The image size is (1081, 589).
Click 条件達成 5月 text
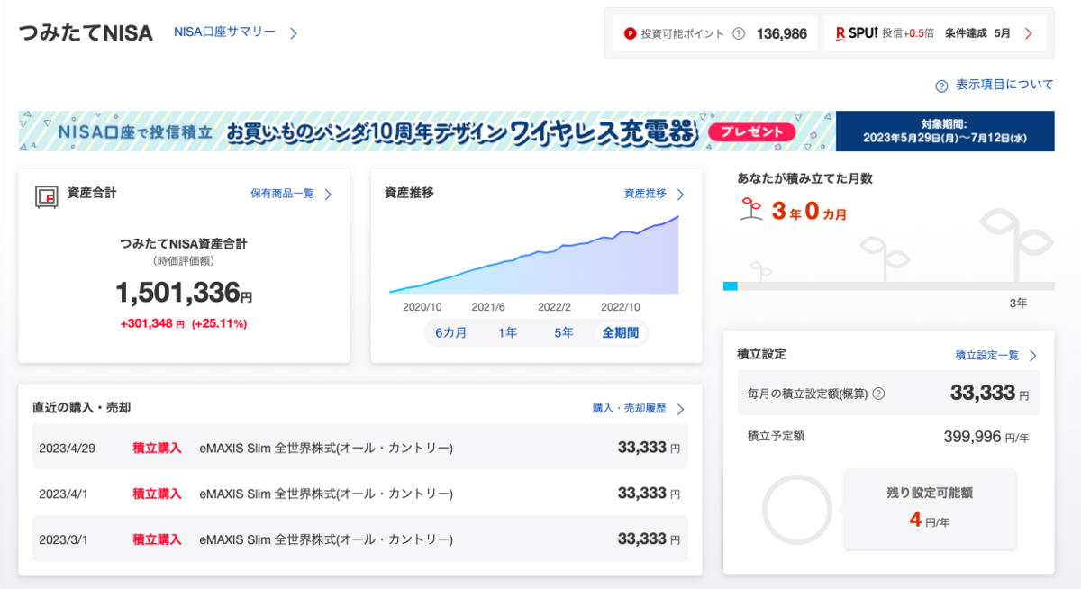(977, 33)
